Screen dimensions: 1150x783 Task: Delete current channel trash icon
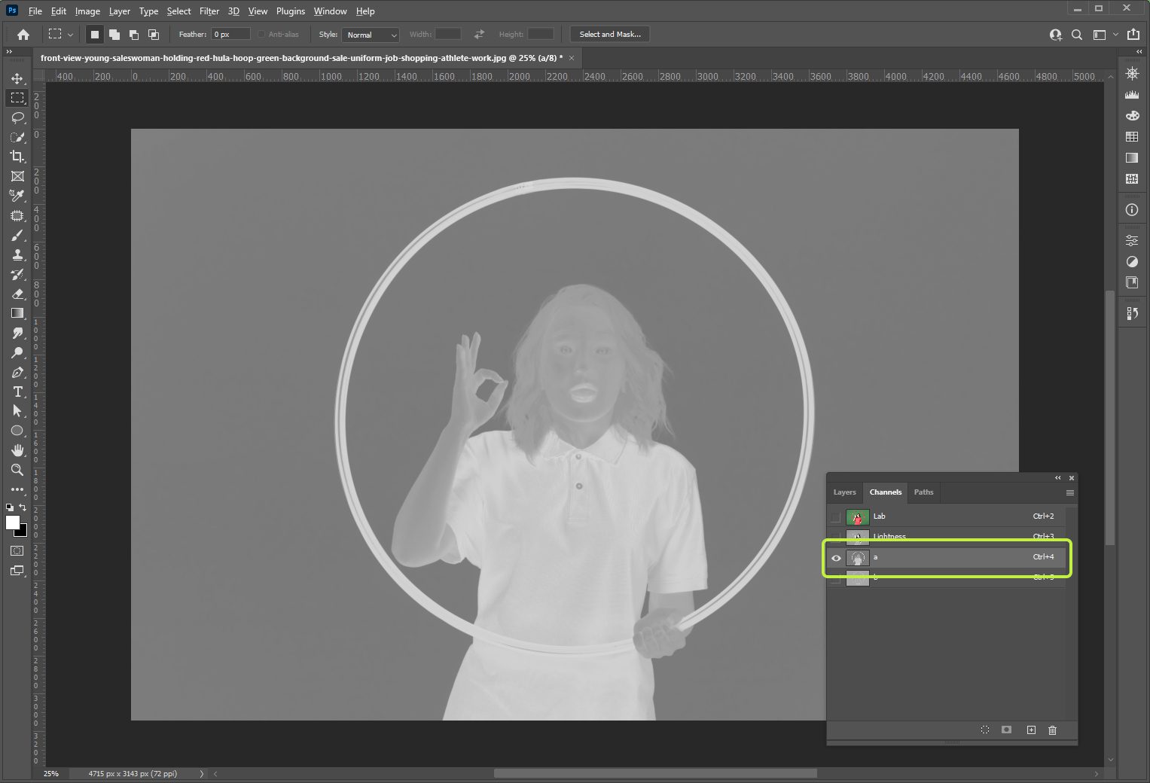[x=1053, y=730]
